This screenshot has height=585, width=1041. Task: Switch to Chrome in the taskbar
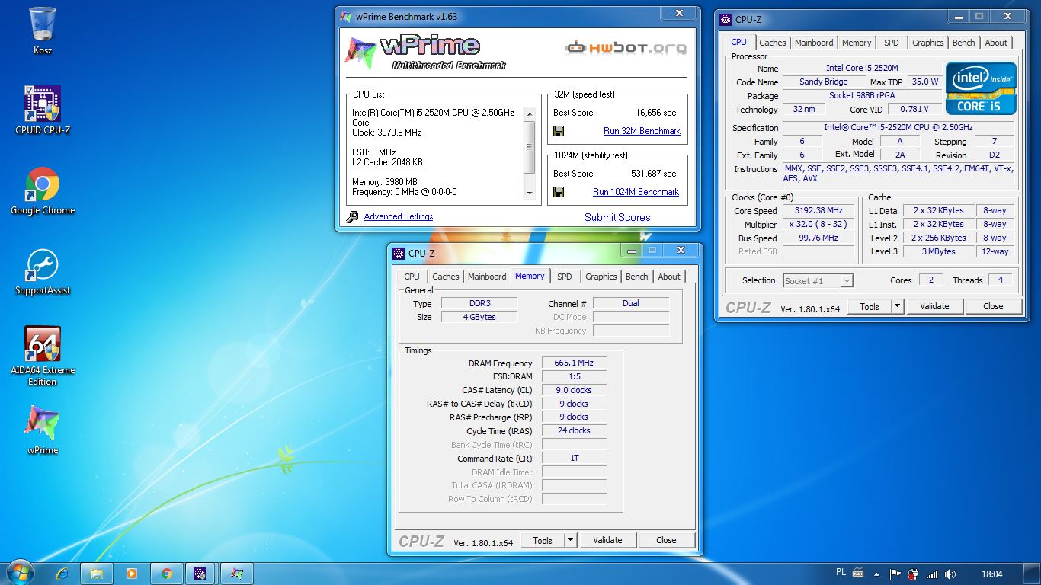[167, 574]
